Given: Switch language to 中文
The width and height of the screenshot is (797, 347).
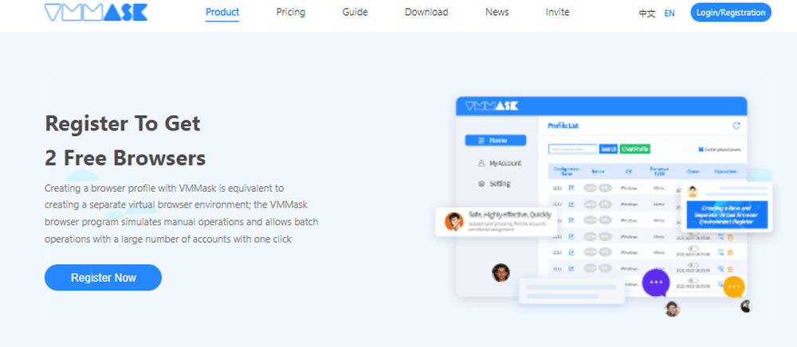Looking at the screenshot, I should pos(647,14).
